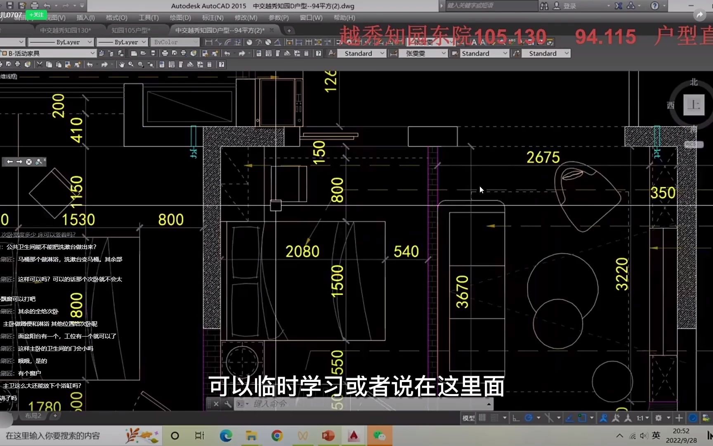The image size is (713, 446).
Task: Toggle object snap tracking in status bar
Action: (569, 418)
